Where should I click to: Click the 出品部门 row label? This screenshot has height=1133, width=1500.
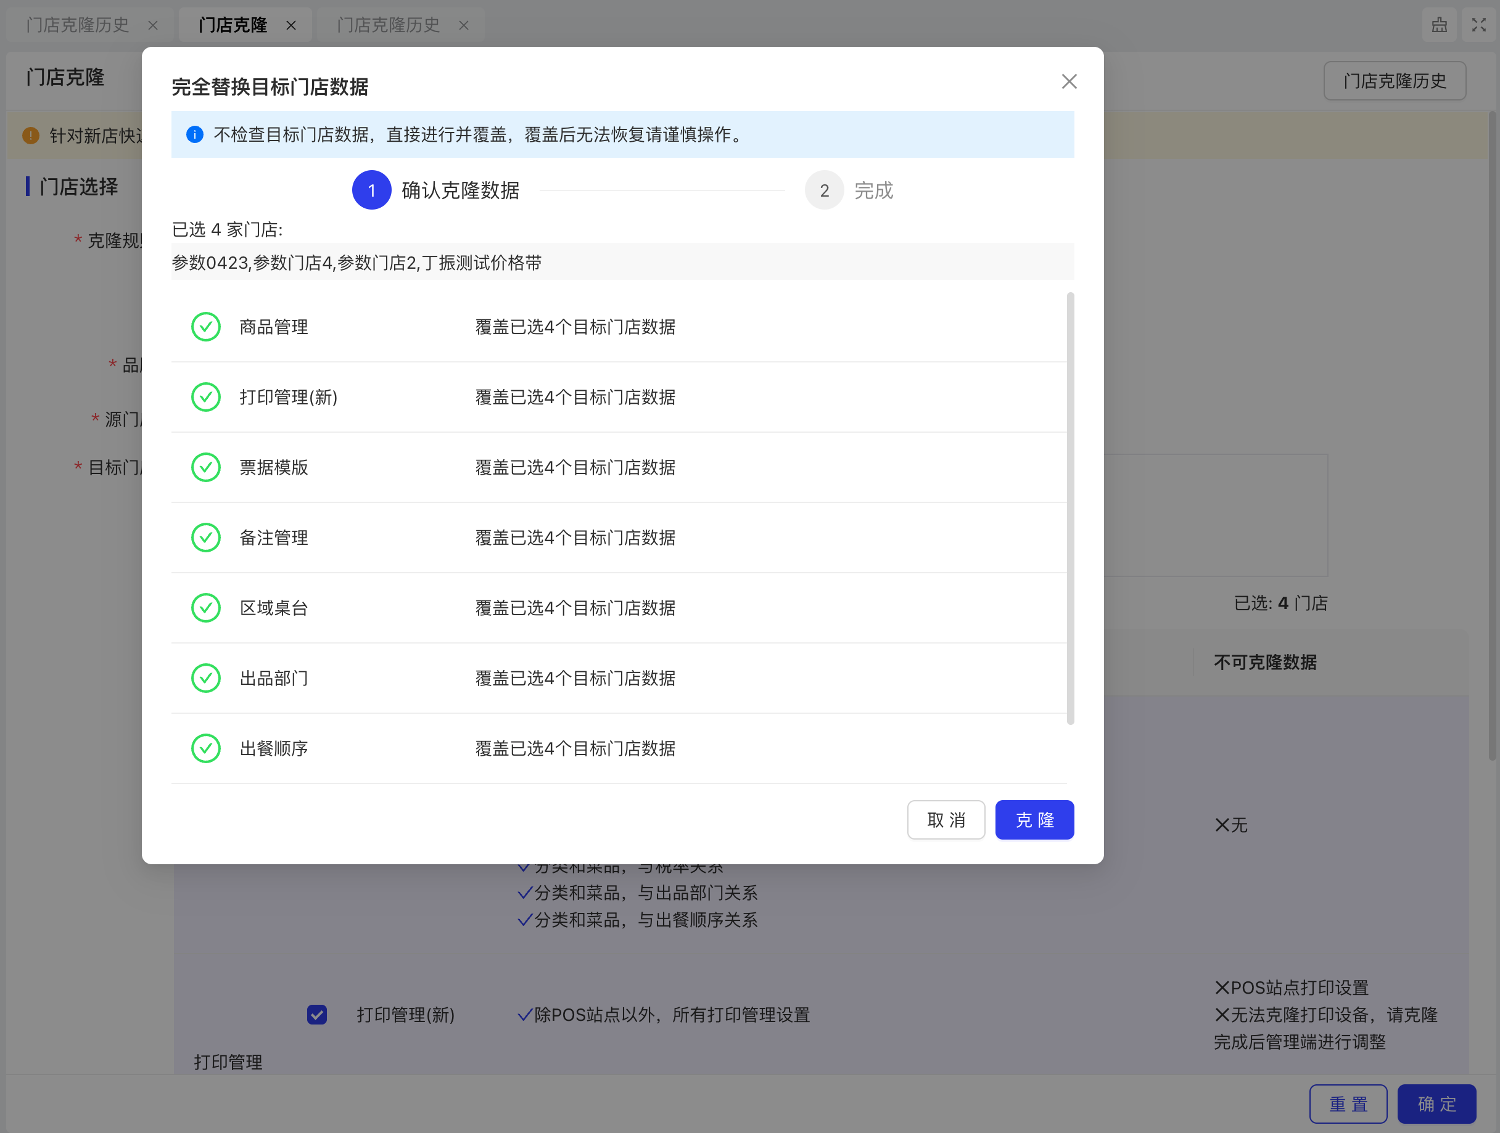(274, 678)
